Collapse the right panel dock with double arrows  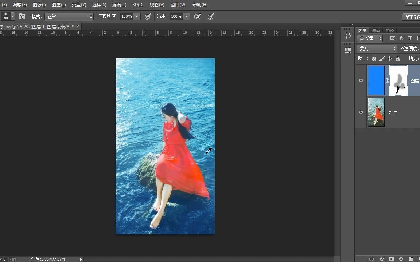point(351,25)
